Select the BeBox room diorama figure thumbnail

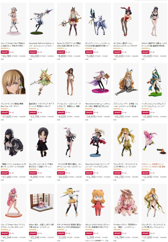(42, 203)
